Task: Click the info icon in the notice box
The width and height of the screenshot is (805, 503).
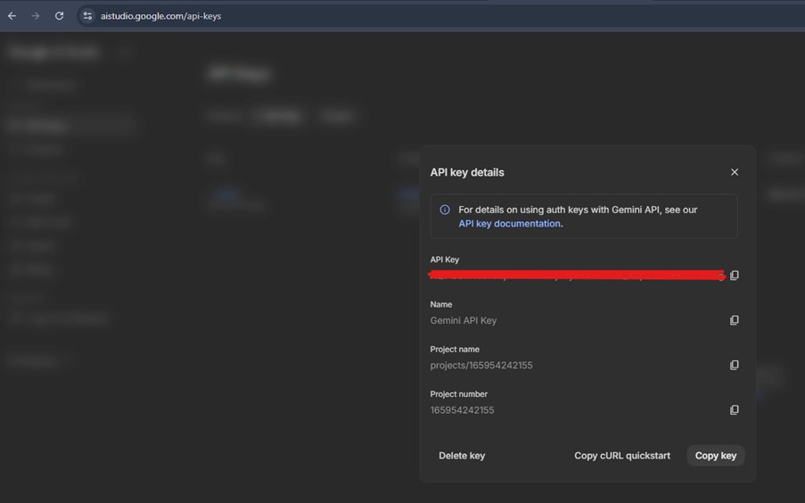Action: tap(445, 210)
